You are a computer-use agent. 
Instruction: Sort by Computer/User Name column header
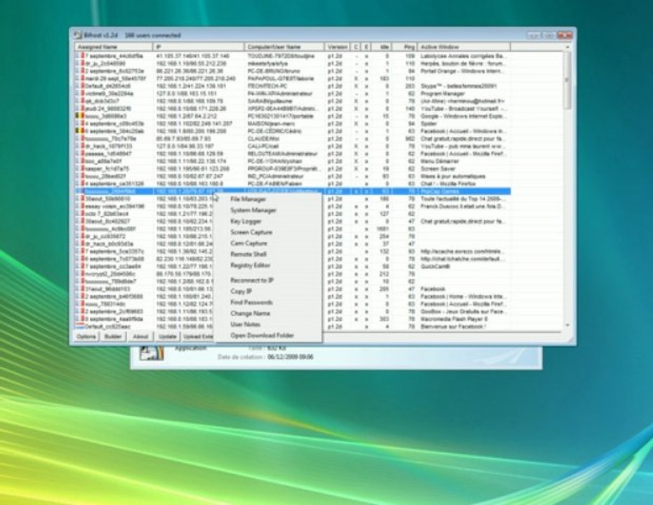(284, 47)
